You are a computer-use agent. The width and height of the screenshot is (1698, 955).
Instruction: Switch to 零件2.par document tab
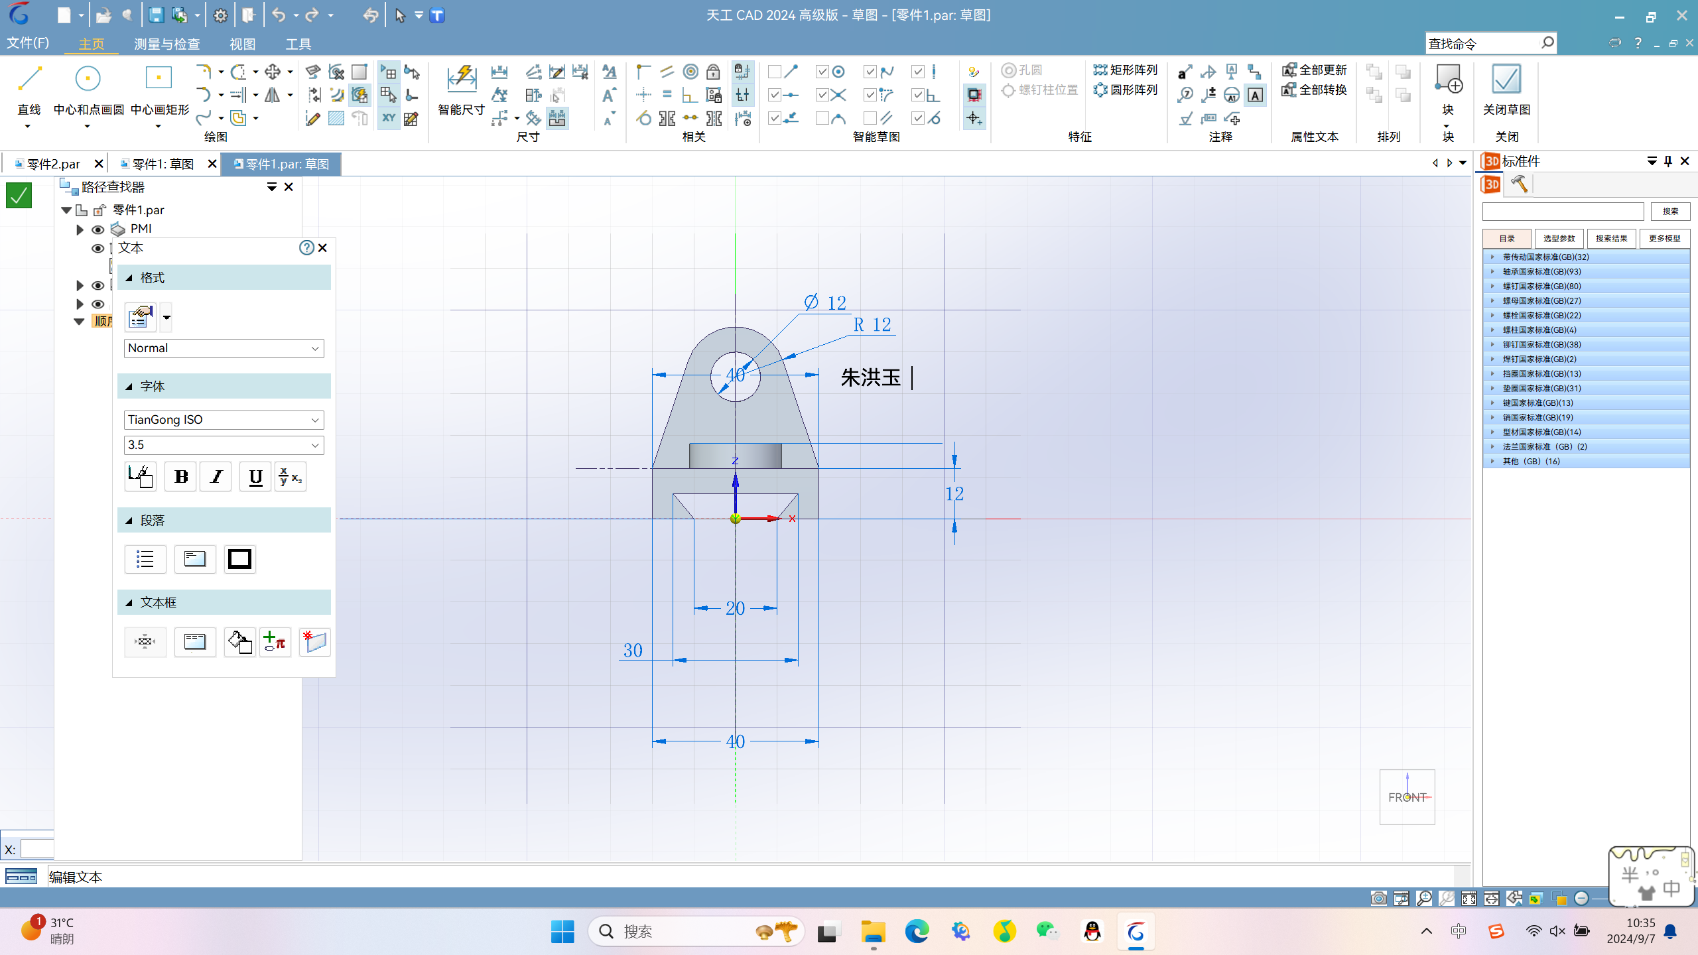tap(53, 164)
